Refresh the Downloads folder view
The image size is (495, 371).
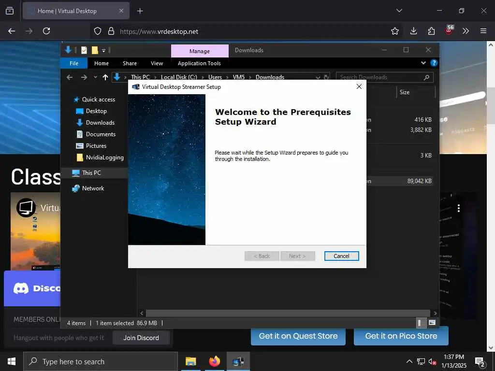pyautogui.click(x=326, y=77)
